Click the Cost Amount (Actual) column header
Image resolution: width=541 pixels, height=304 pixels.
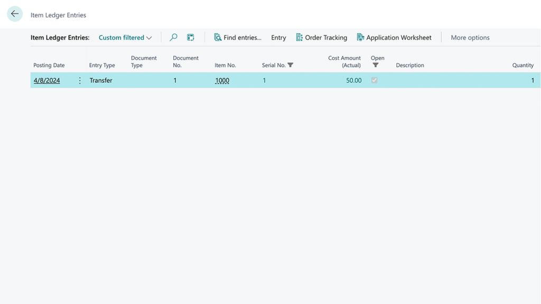(x=344, y=61)
